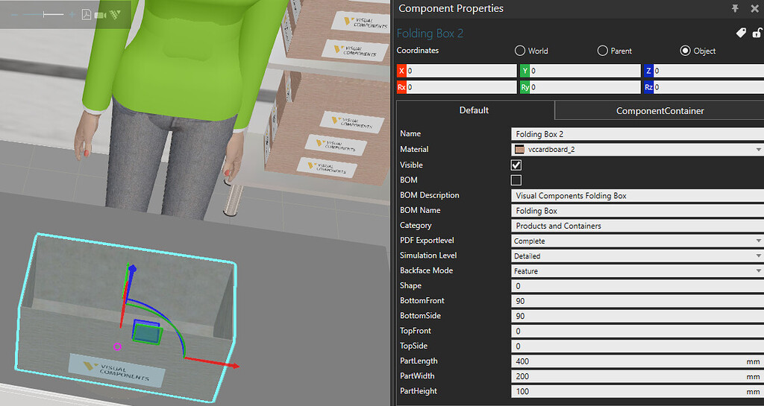Viewport: 764px width, 406px height.
Task: Click the unlocked padlock icon
Action: click(757, 33)
